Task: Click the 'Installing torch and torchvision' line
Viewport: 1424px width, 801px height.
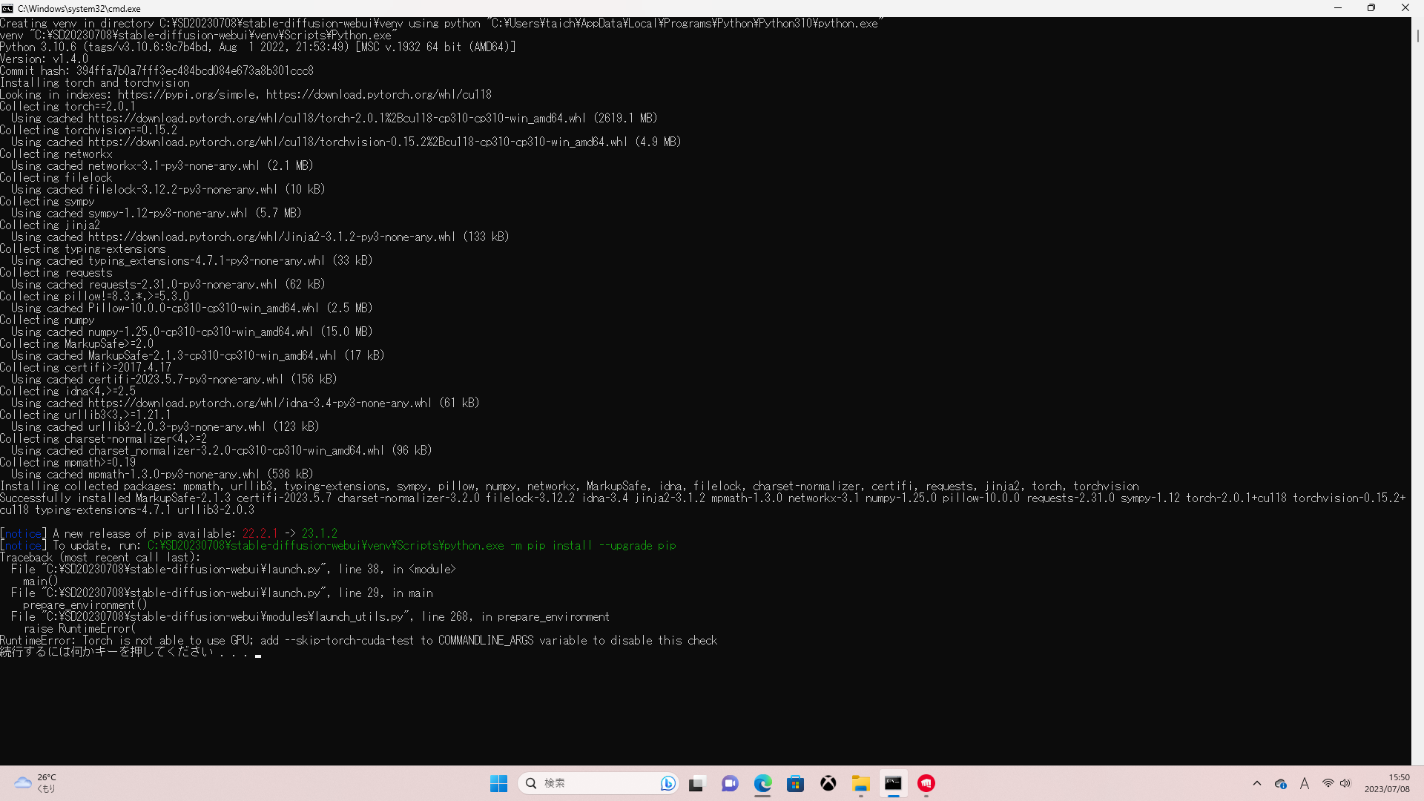Action: click(95, 82)
